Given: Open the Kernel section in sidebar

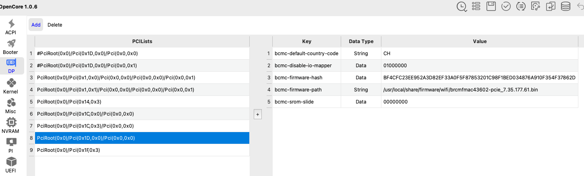Looking at the screenshot, I should (11, 86).
